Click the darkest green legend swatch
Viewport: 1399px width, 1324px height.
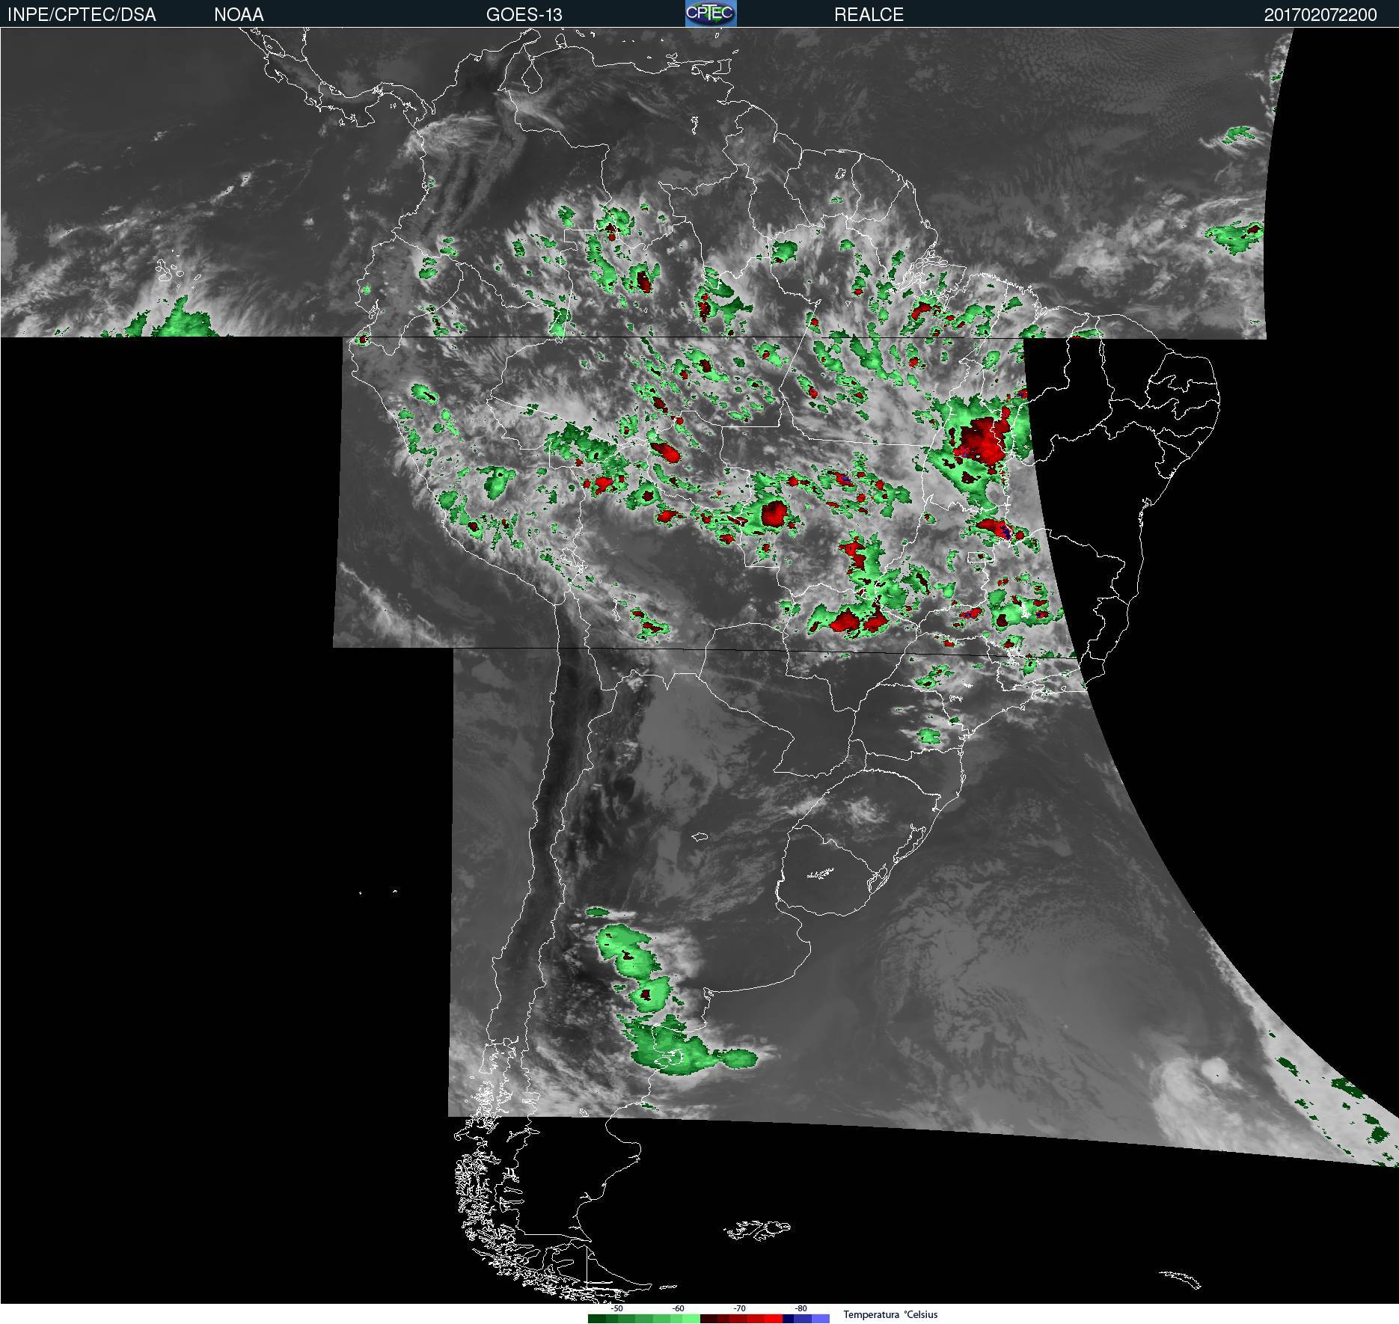click(x=597, y=1319)
